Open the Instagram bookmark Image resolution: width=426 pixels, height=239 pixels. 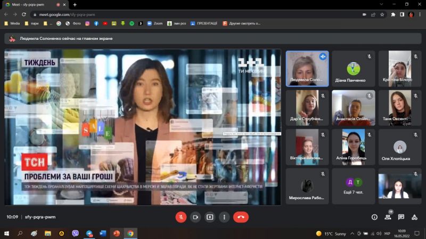pyautogui.click(x=87, y=23)
